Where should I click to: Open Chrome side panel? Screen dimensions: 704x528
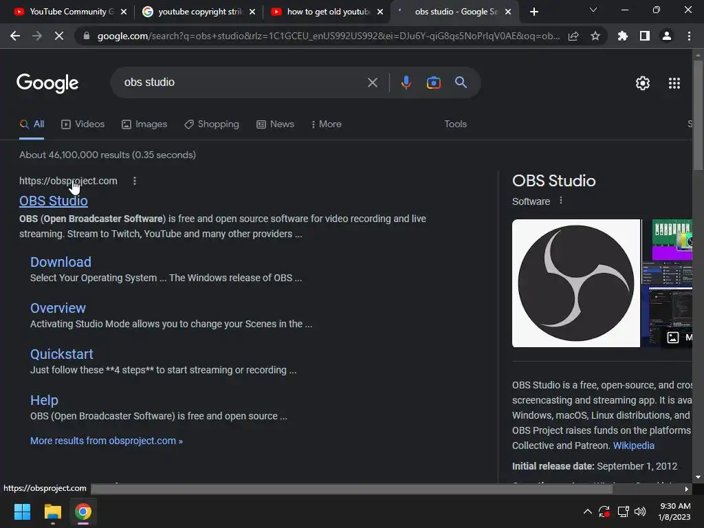click(645, 36)
